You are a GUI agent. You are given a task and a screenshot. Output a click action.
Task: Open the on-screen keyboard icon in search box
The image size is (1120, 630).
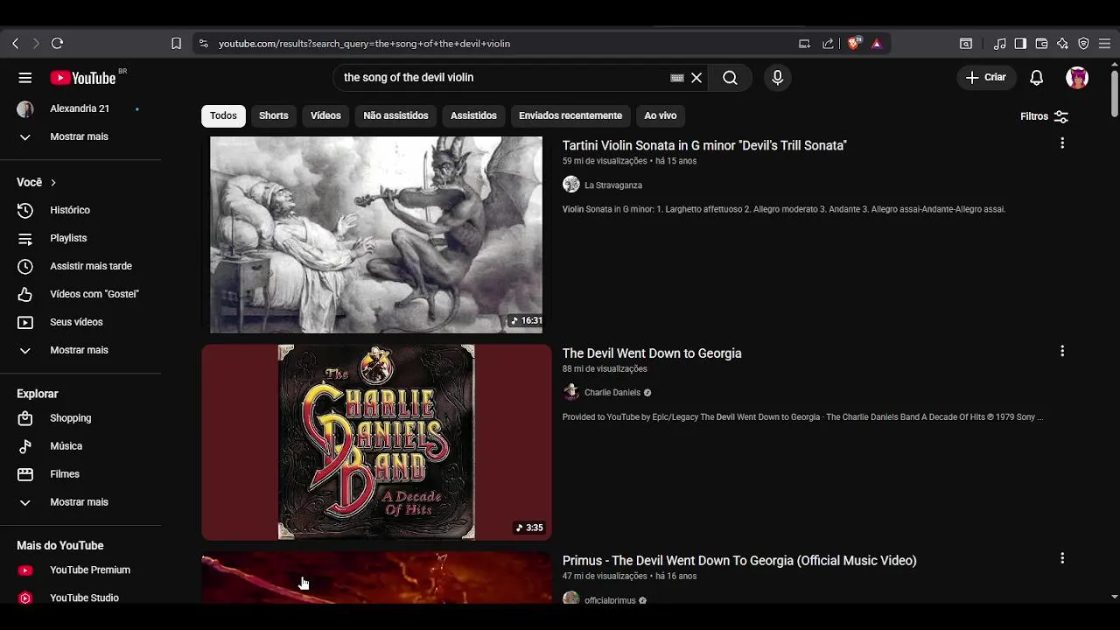[x=677, y=78]
